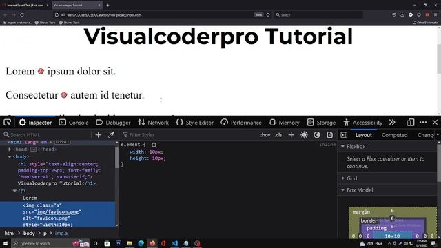
Task: Toggle print media simulation icon
Action: click(x=329, y=135)
